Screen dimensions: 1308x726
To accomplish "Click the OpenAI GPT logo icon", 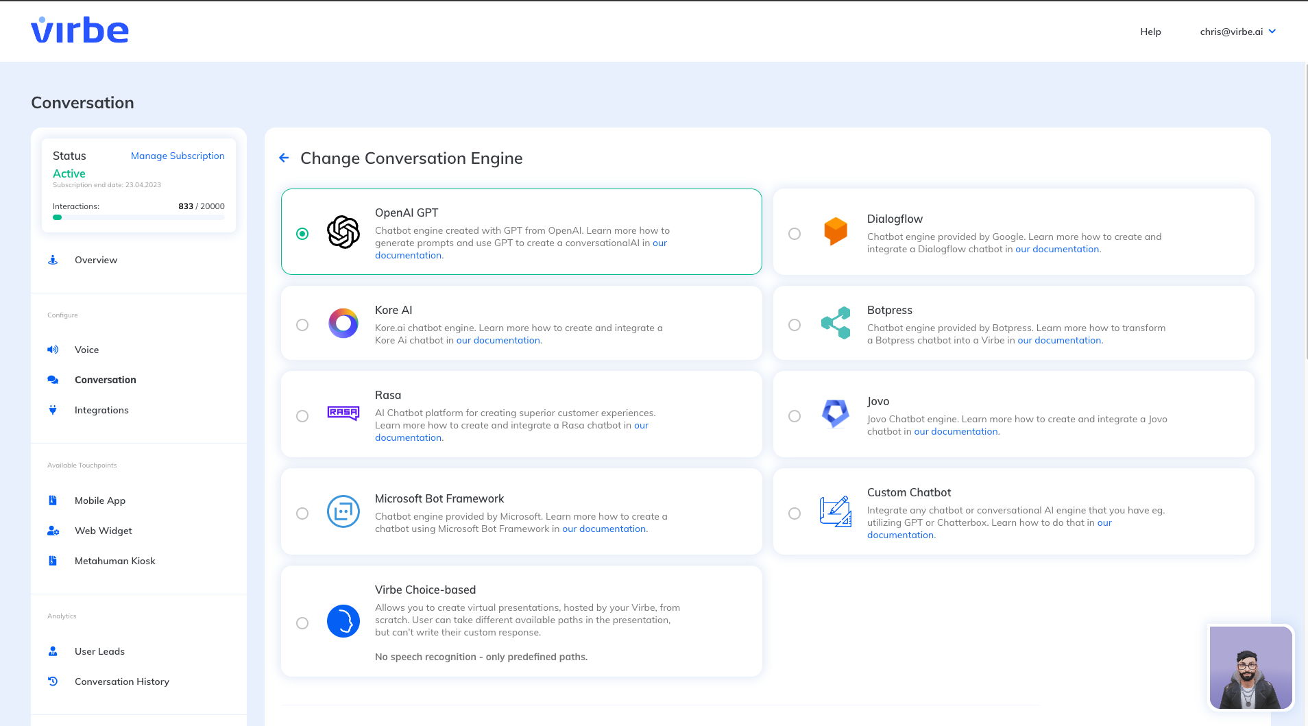I will 343,232.
